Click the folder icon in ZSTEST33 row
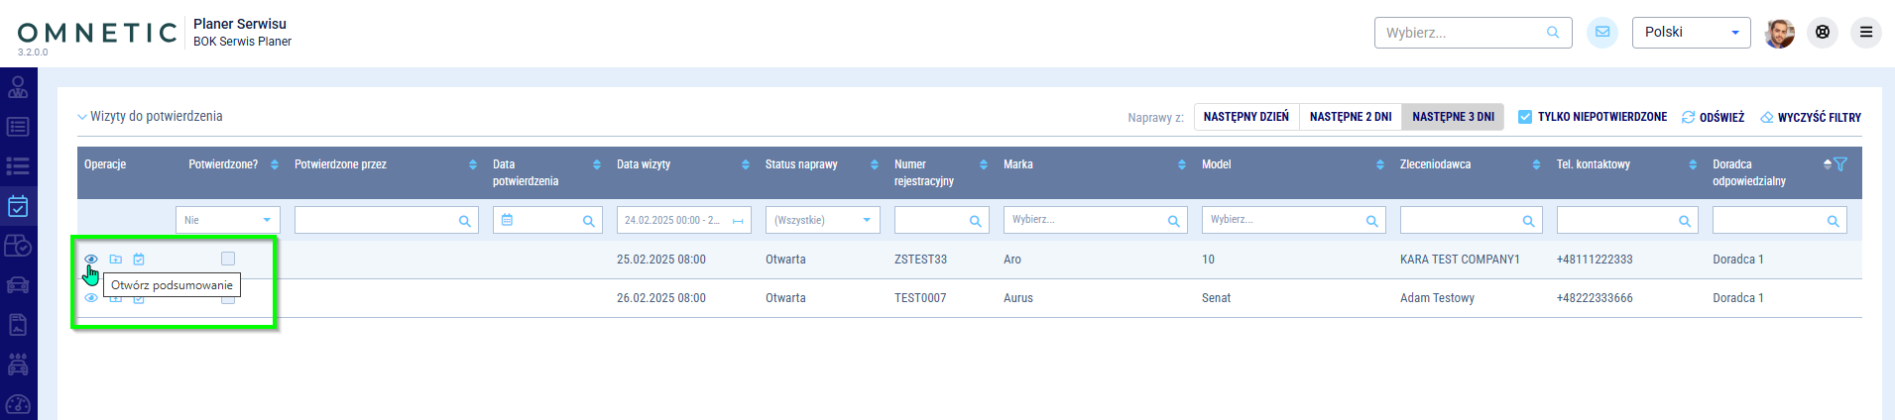The width and height of the screenshot is (1895, 420). coord(116,260)
